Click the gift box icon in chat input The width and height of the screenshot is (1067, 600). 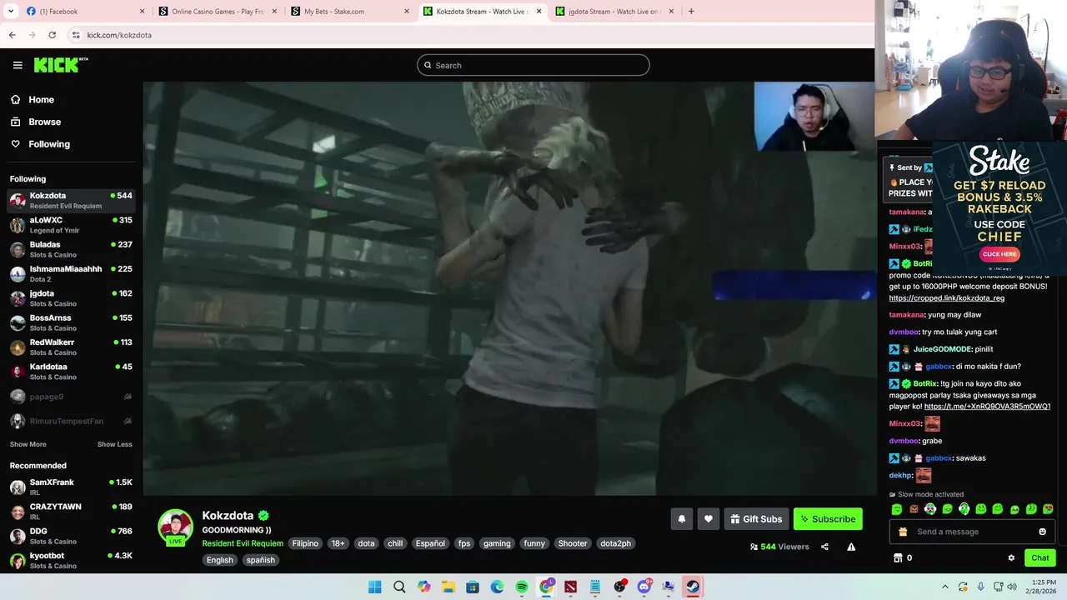tap(903, 532)
